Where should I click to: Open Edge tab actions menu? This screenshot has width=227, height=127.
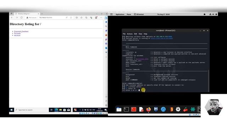(x=11, y=14)
